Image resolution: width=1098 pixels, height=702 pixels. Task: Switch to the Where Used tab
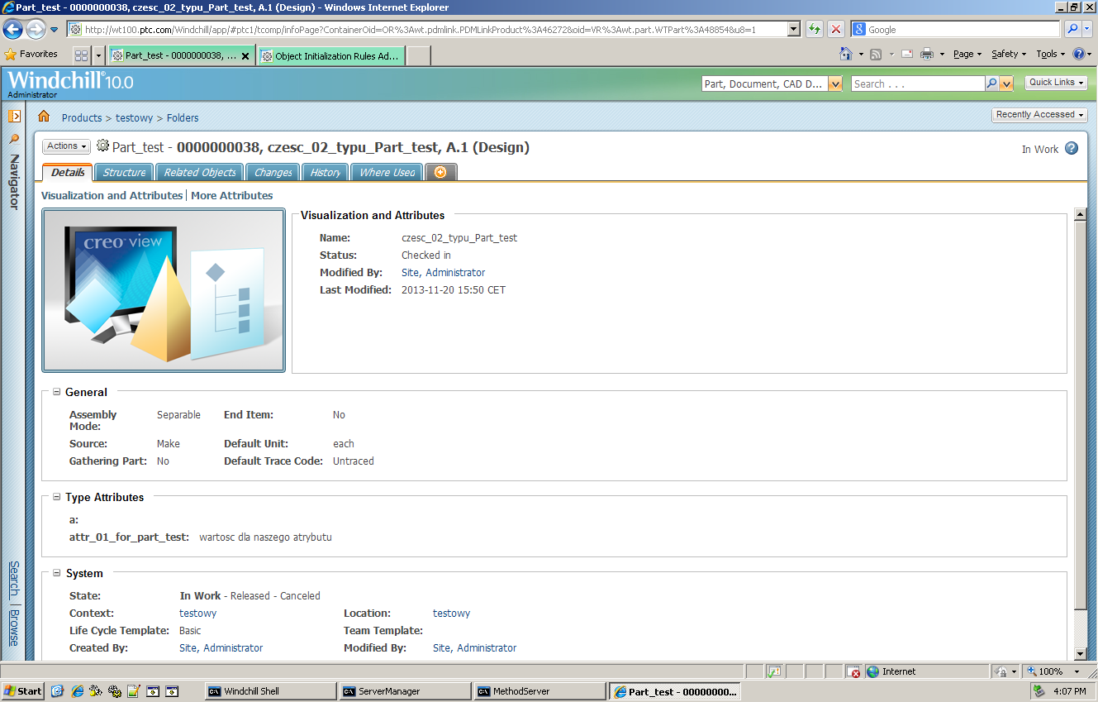387,172
